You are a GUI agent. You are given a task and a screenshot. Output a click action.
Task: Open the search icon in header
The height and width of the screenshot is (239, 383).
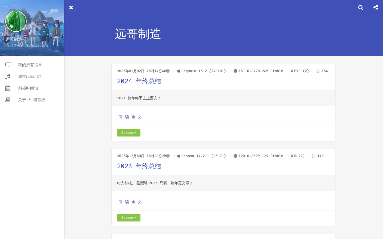point(361,7)
